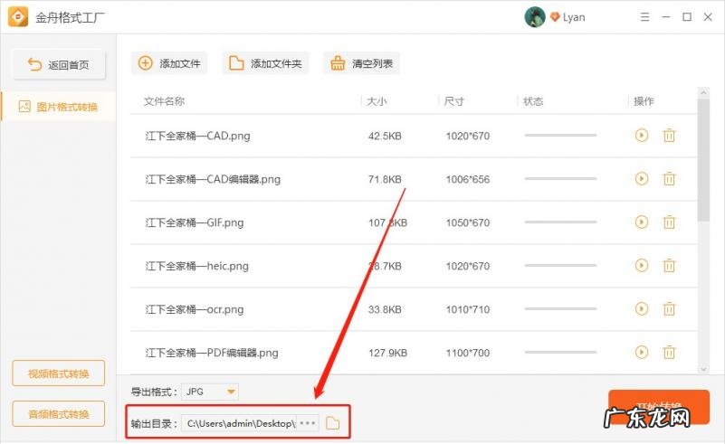Select 图片格式转换 tab in sidebar
This screenshot has width=725, height=444.
(x=59, y=107)
